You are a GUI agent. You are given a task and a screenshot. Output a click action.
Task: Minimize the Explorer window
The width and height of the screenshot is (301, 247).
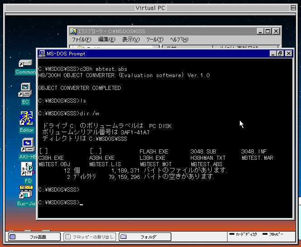[x=260, y=31]
